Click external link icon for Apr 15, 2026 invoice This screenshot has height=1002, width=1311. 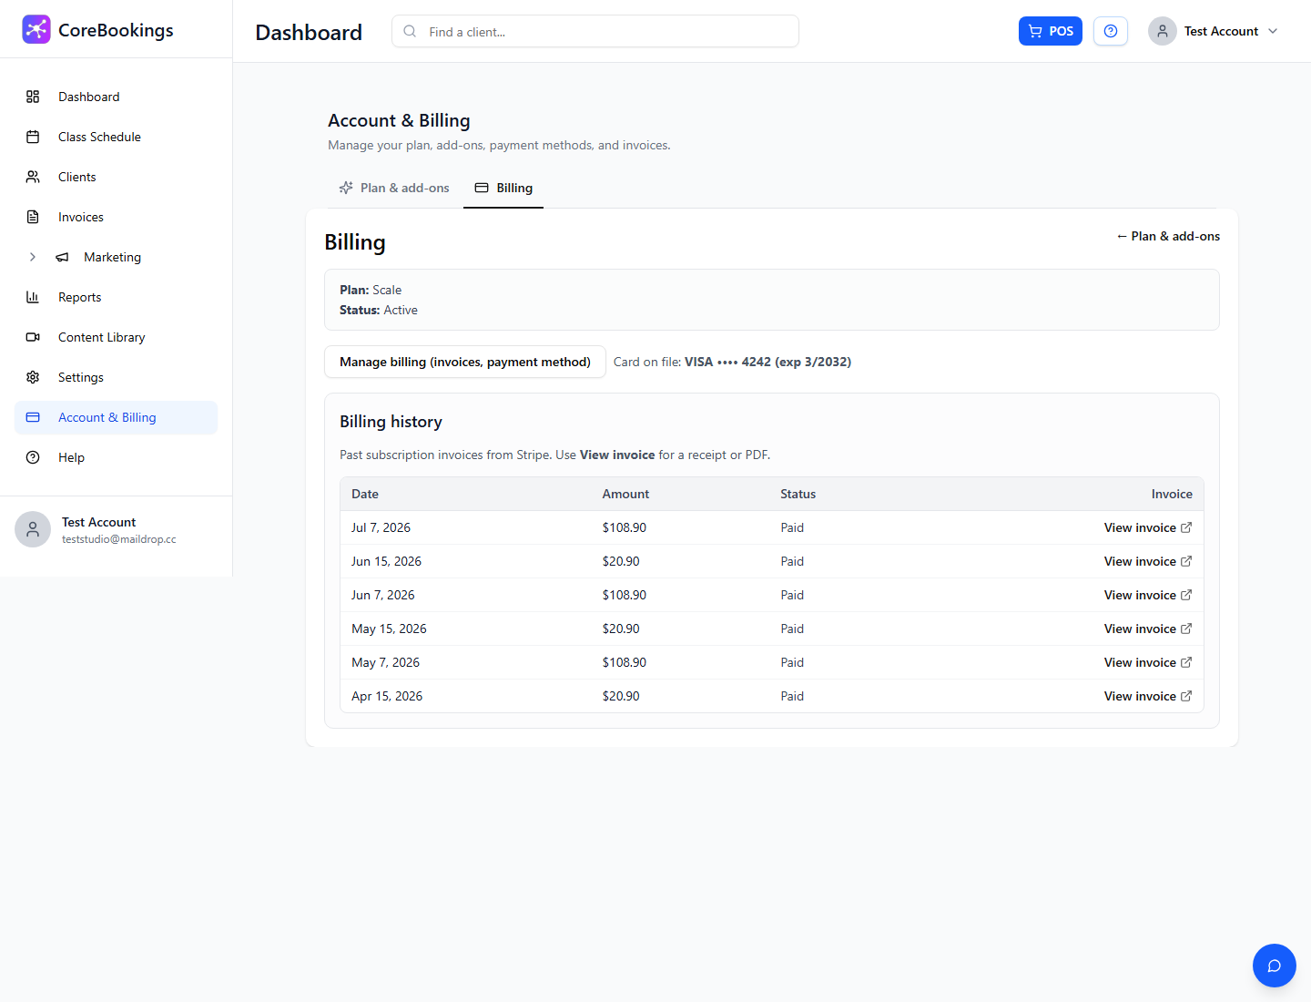(x=1186, y=696)
